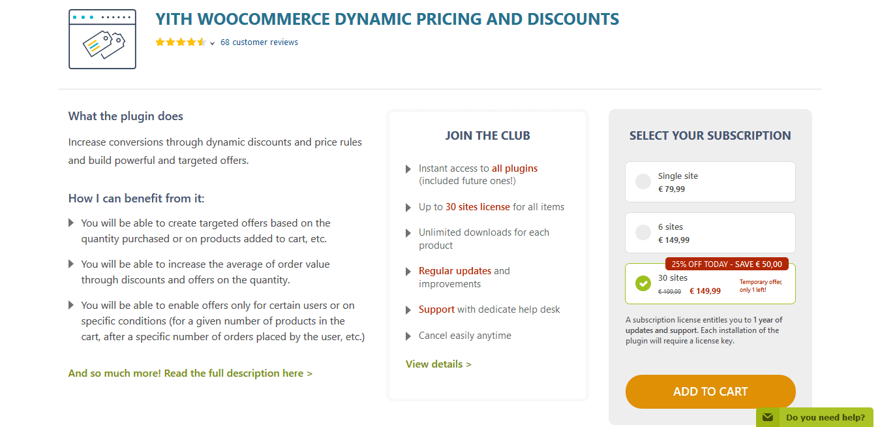The image size is (880, 427).
Task: Follow the View details link
Action: (x=438, y=364)
